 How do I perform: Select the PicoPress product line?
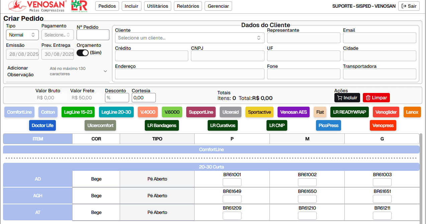[x=328, y=125]
